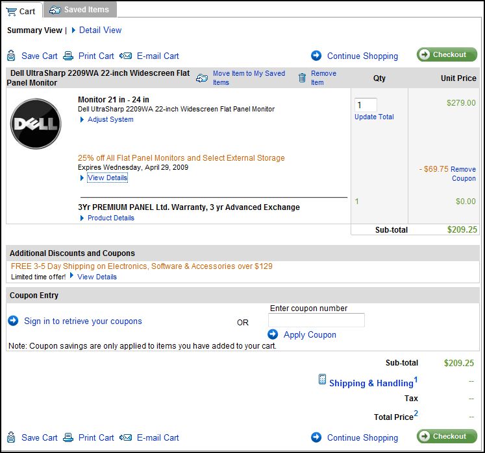Click the Remove Item trash can icon
Screen dimensions: 485x453
pos(302,78)
